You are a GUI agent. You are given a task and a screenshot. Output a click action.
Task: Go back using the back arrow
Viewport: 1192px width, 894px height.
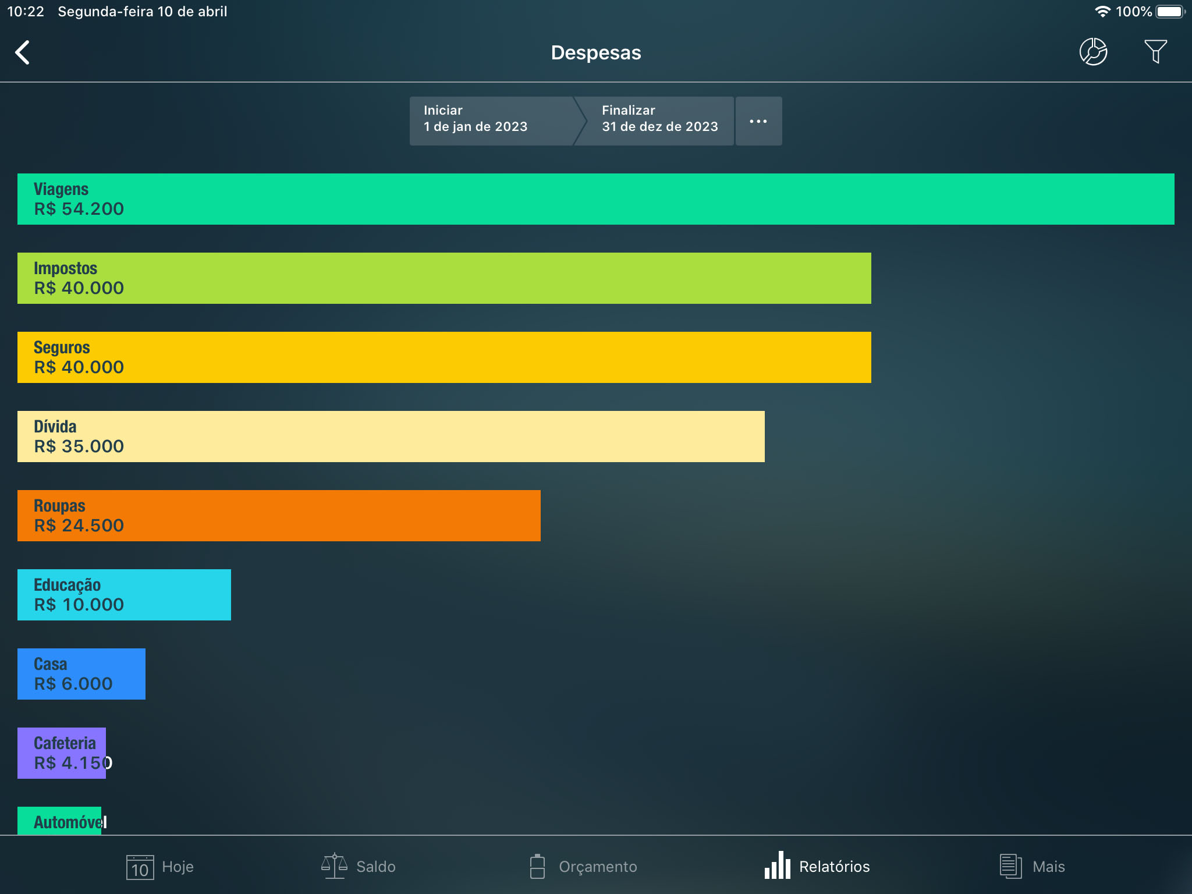tap(22, 52)
